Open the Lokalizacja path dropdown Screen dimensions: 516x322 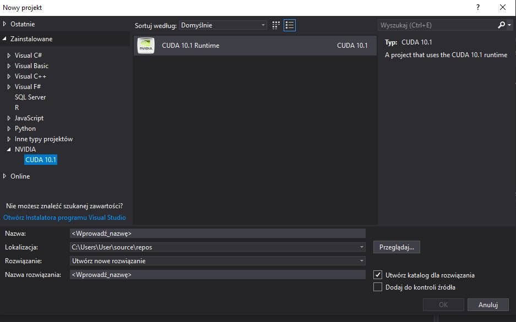click(x=361, y=247)
